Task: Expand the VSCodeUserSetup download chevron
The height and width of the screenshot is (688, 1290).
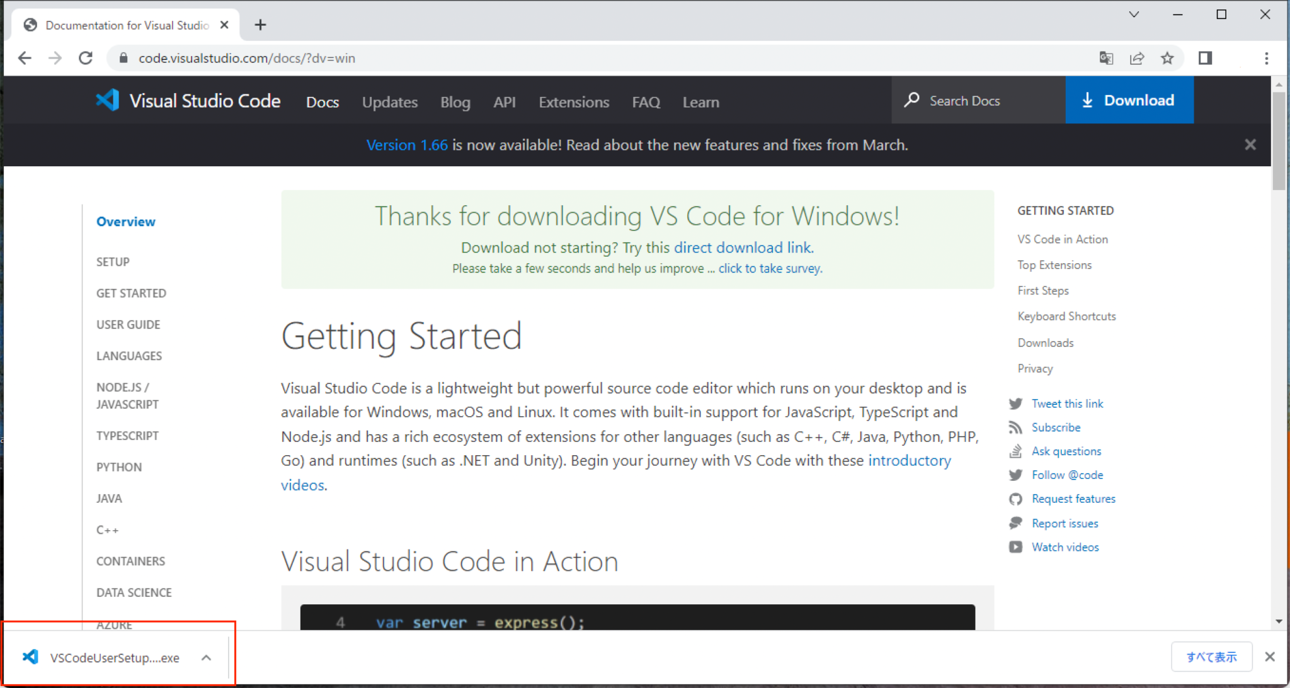Action: (206, 657)
